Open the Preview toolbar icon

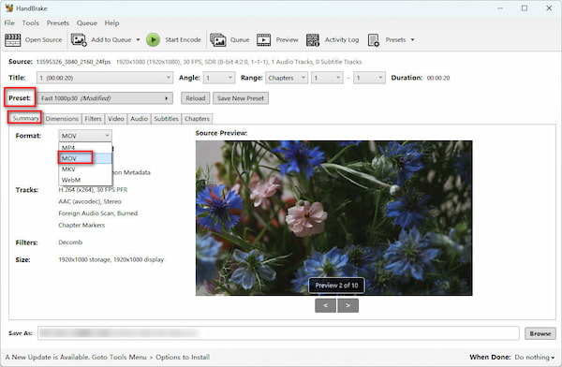click(x=263, y=39)
